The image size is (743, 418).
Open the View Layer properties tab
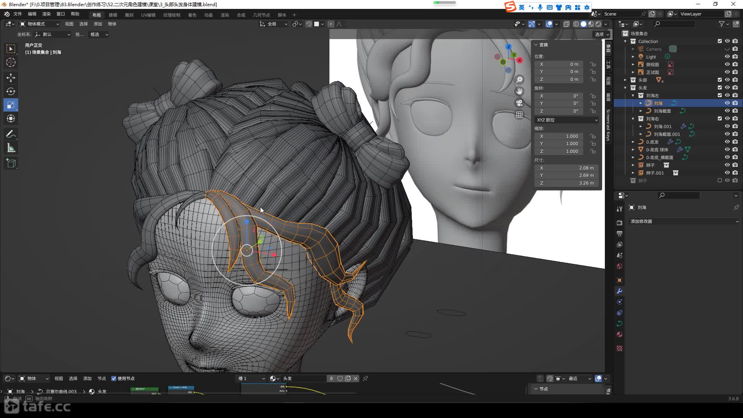coord(620,245)
